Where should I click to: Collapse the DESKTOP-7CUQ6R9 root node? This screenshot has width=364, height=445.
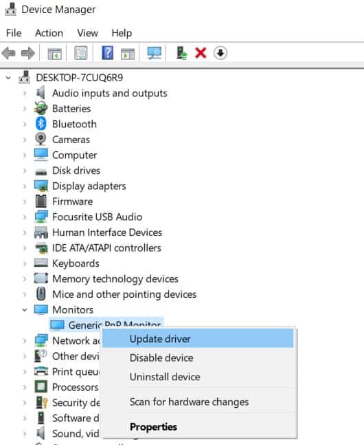pos(8,78)
